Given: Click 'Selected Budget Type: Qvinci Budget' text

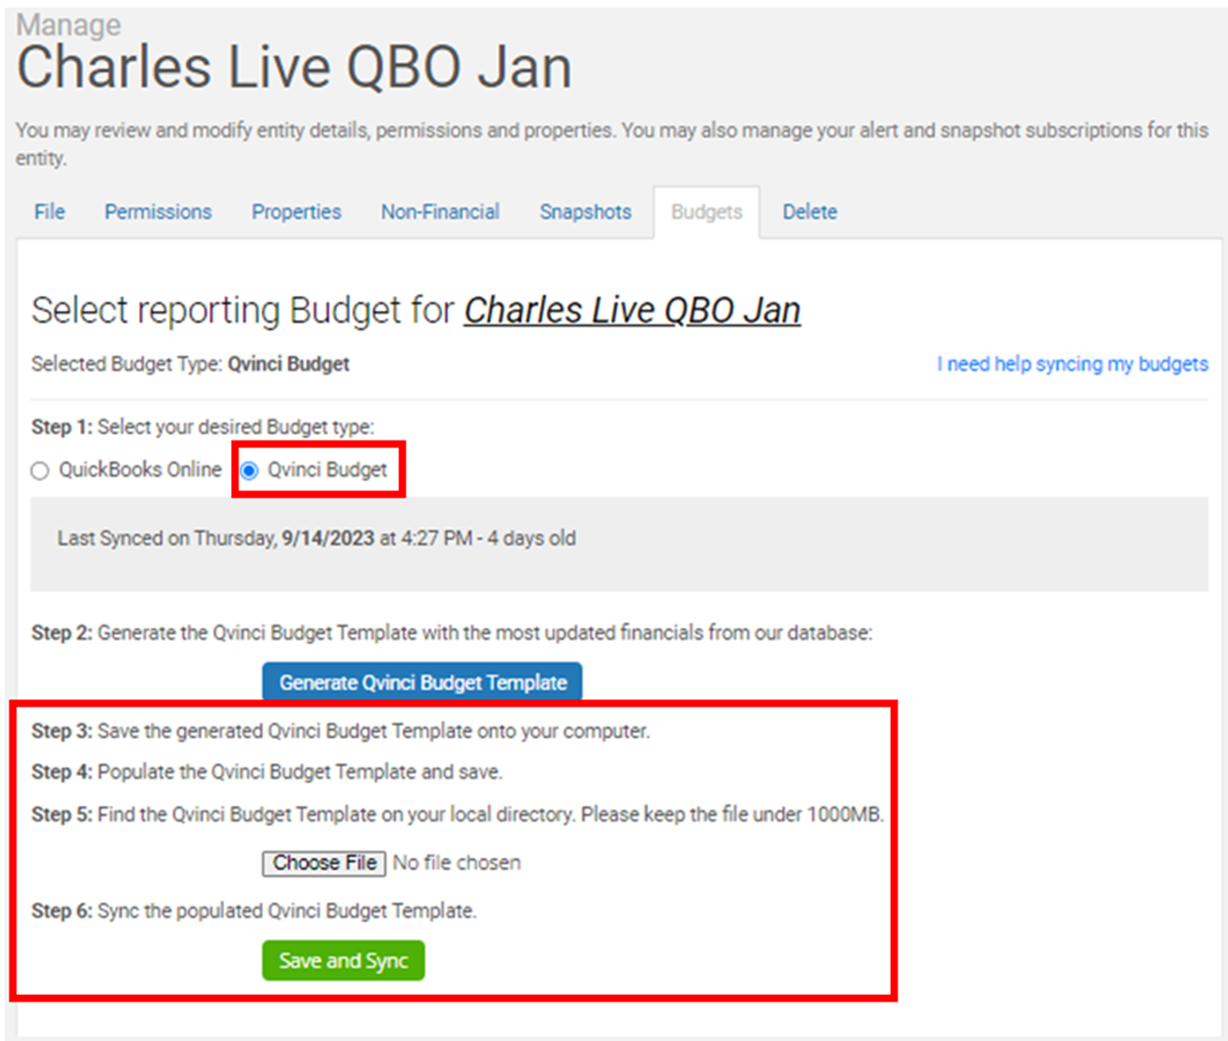Looking at the screenshot, I should (191, 364).
